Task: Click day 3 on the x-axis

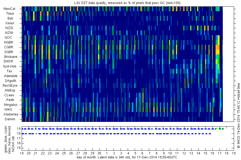Action: (121, 153)
